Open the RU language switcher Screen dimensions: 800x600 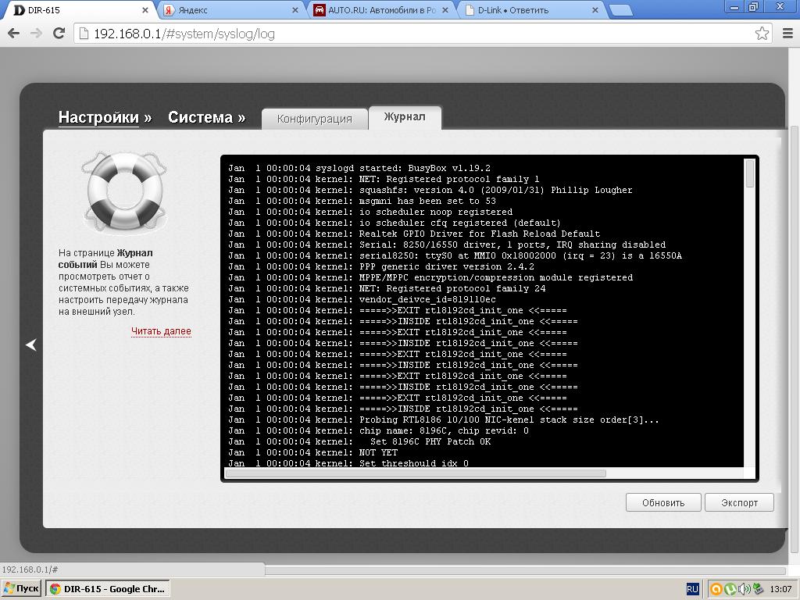[692, 589]
